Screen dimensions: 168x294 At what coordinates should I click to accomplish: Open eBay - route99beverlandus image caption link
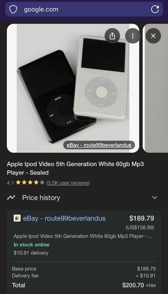pyautogui.click(x=99, y=145)
